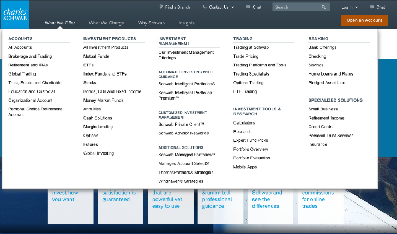Screen dimensions: 397x234
Task: Select Trading Platforms and Tools link
Action: pos(260,65)
